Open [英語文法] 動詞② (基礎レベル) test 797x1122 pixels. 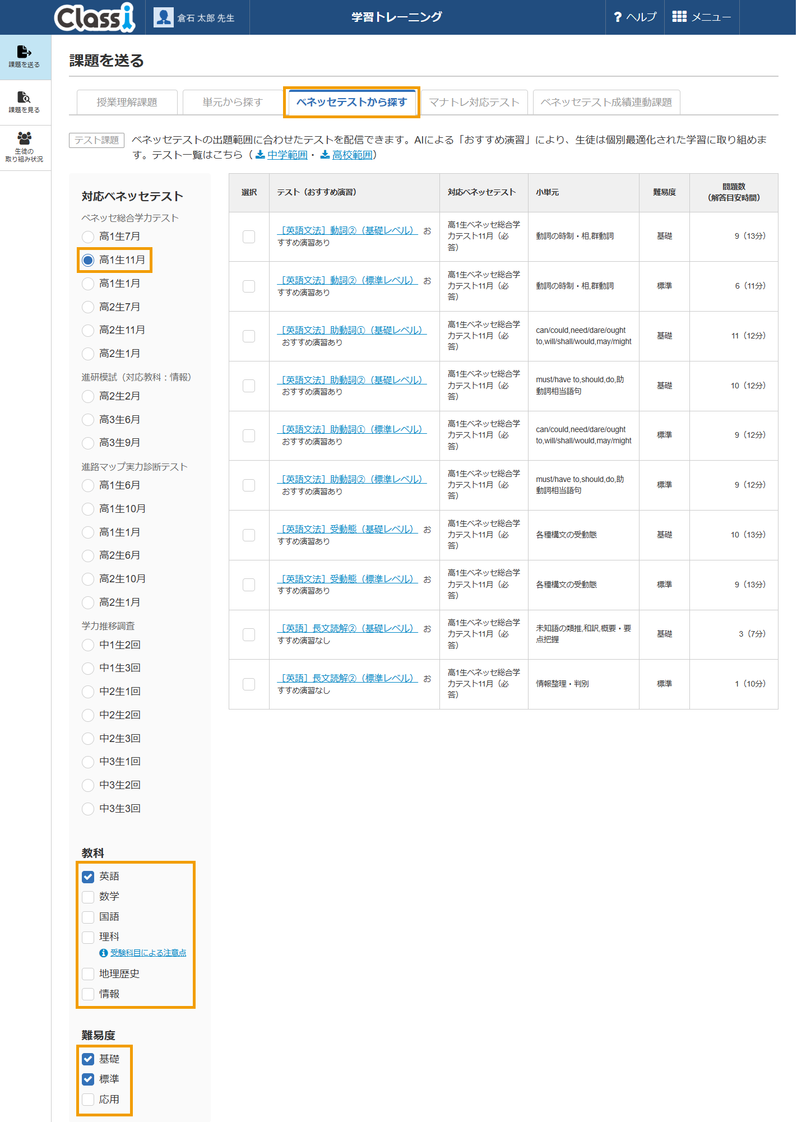(347, 230)
